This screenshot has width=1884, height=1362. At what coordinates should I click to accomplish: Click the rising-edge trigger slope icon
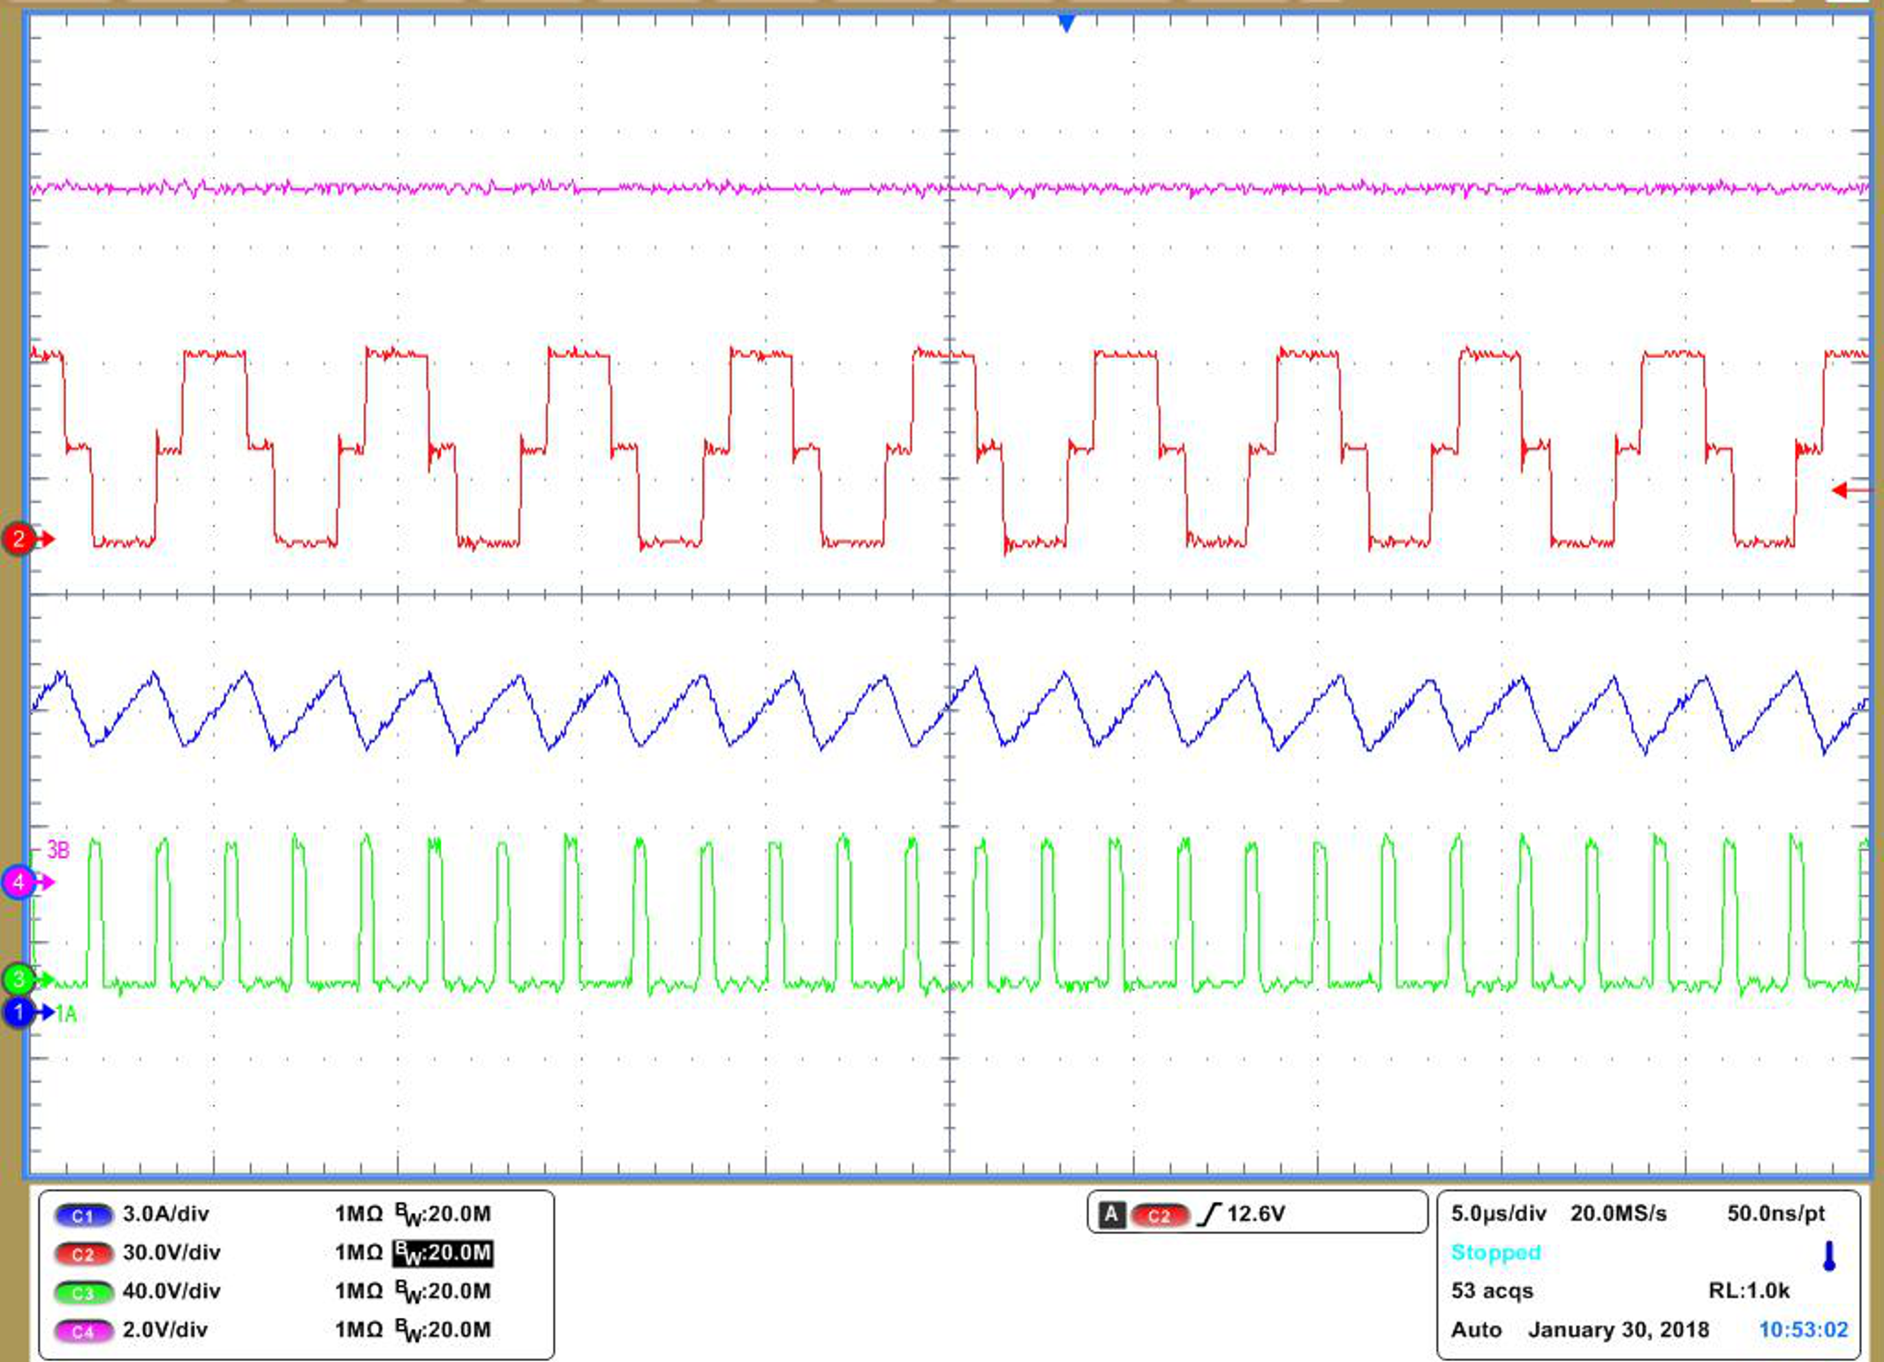1212,1213
